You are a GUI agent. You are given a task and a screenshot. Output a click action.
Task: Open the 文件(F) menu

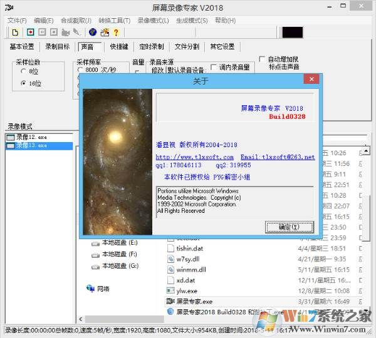click(x=17, y=21)
